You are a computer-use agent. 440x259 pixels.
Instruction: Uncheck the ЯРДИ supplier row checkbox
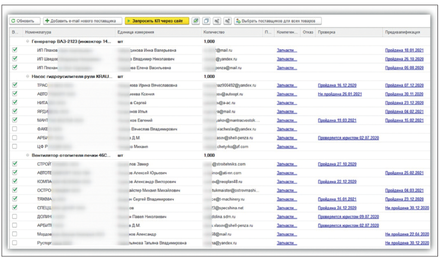click(15, 111)
